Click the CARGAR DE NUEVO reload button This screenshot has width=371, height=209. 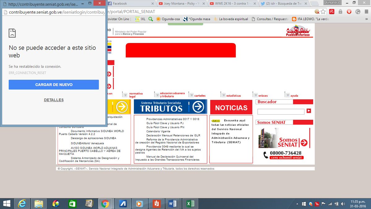coord(54,85)
